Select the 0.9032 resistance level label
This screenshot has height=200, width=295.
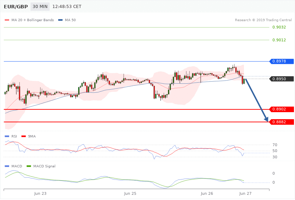(x=279, y=27)
